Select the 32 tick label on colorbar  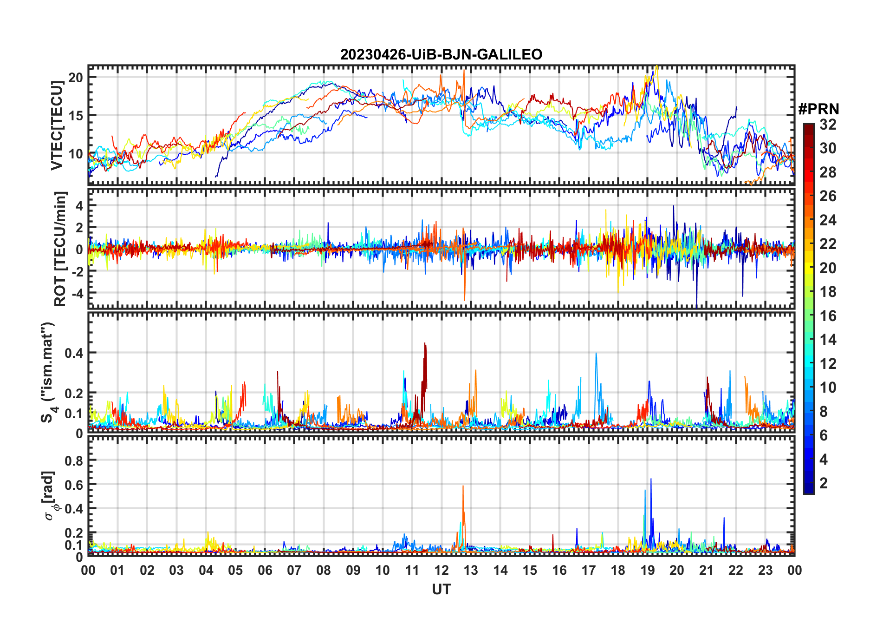point(828,124)
